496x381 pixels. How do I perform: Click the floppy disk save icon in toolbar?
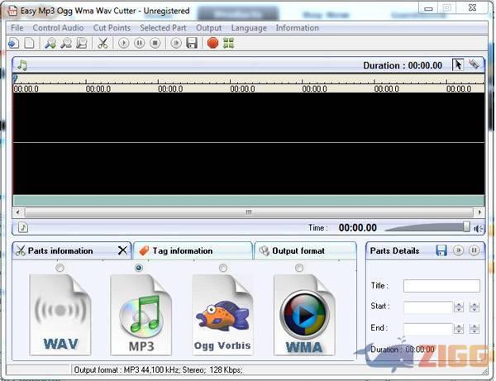[x=192, y=43]
